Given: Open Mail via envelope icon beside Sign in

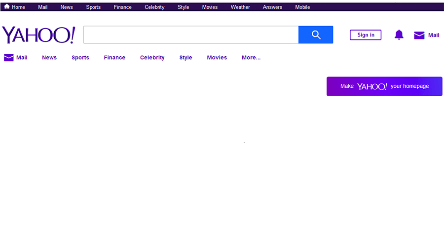Looking at the screenshot, I should (419, 35).
